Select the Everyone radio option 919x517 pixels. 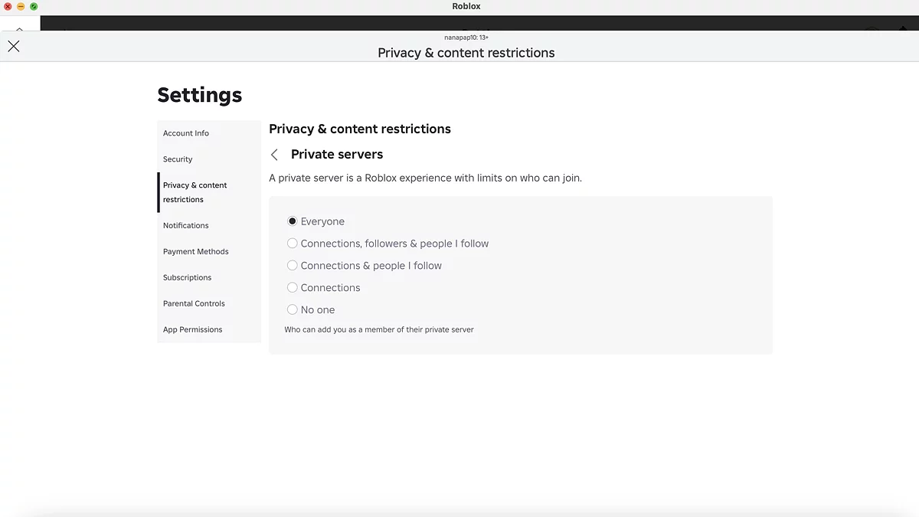click(293, 221)
